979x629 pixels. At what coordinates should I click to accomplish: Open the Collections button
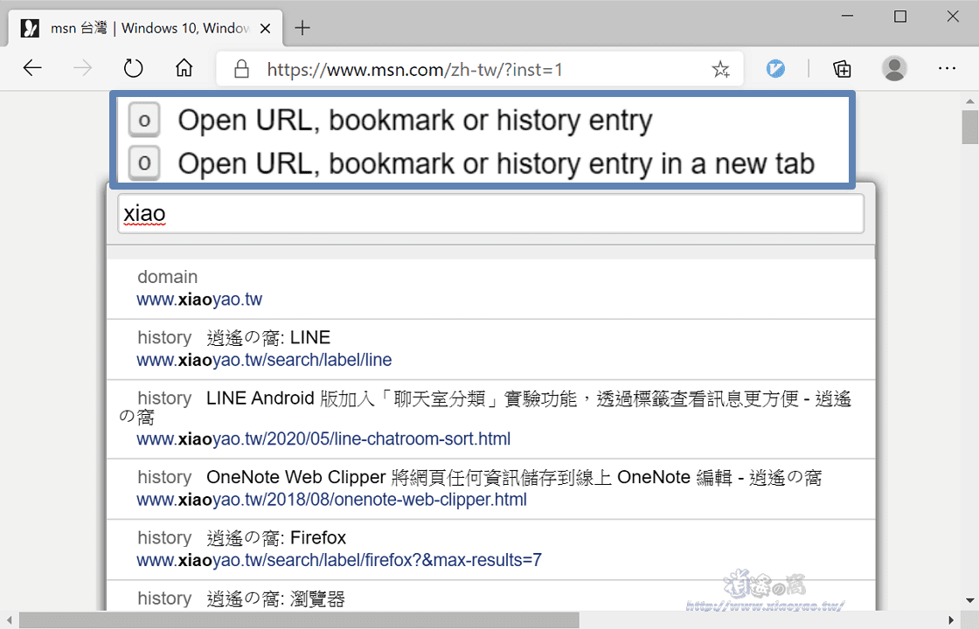(x=842, y=69)
